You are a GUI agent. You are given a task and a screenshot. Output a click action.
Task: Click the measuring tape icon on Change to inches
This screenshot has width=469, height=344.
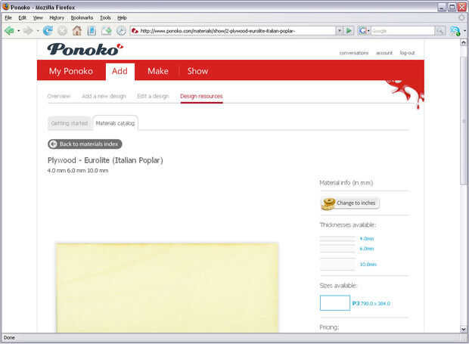tap(328, 203)
